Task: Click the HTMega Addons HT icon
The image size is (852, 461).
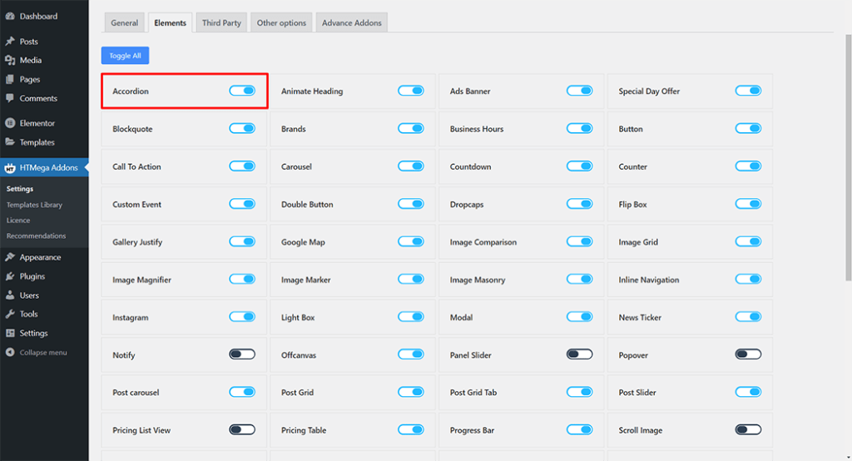Action: 10,168
